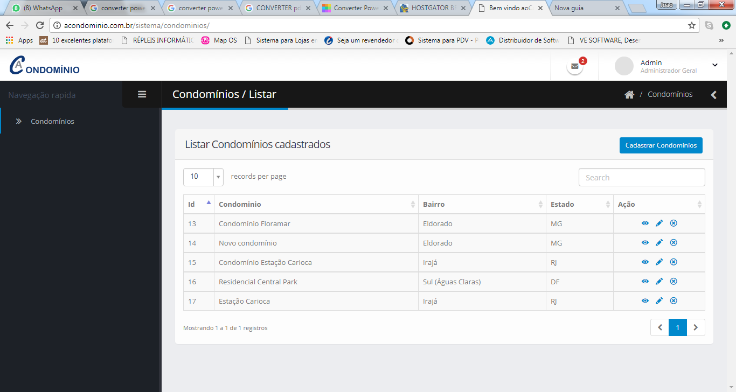
Task: Open the Admin user dropdown arrow
Action: click(715, 65)
